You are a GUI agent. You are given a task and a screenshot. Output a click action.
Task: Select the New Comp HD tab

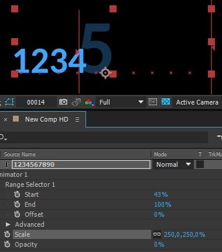pyautogui.click(x=46, y=119)
